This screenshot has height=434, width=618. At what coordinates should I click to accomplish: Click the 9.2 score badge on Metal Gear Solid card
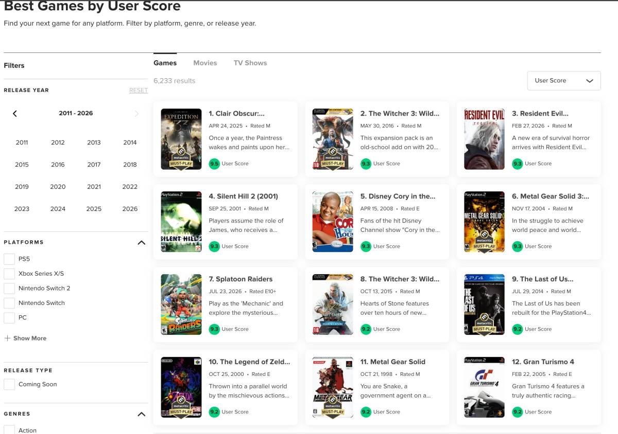(x=366, y=412)
